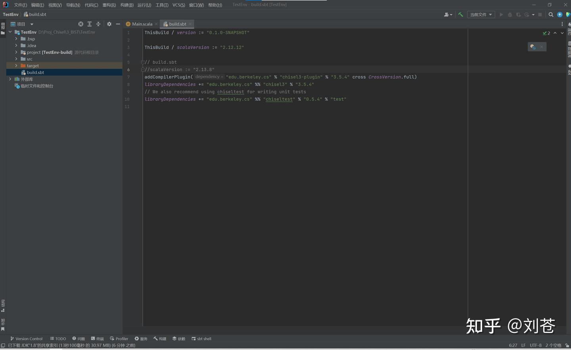Viewport: 571px width, 350px height.
Task: Toggle the Version Control tool window
Action: pos(26,339)
